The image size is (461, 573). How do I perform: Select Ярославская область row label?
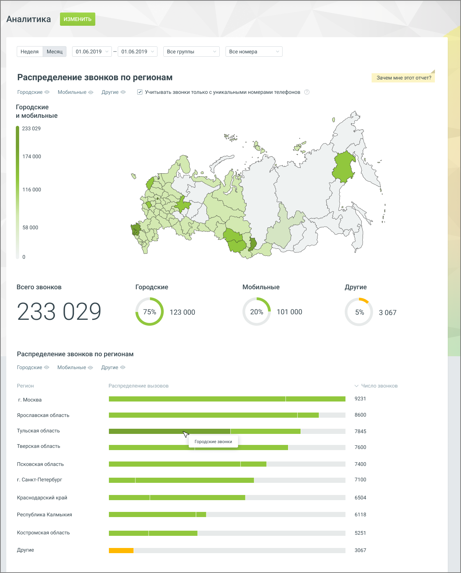(43, 415)
